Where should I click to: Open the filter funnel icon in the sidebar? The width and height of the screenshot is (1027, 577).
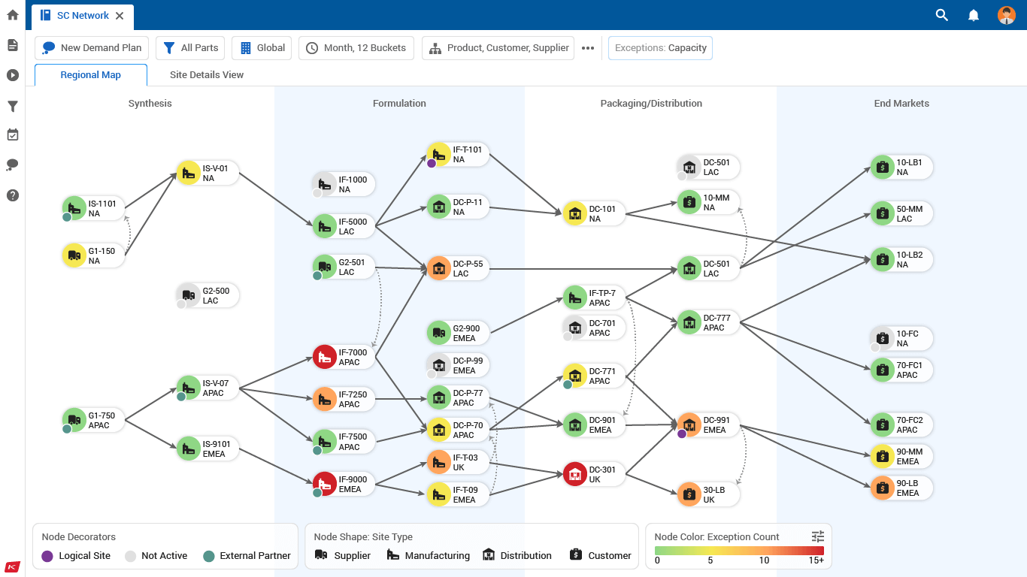pyautogui.click(x=12, y=107)
